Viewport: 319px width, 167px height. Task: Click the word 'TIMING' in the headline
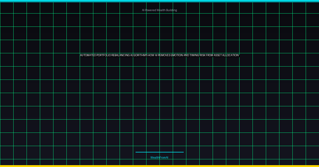coord(194,55)
